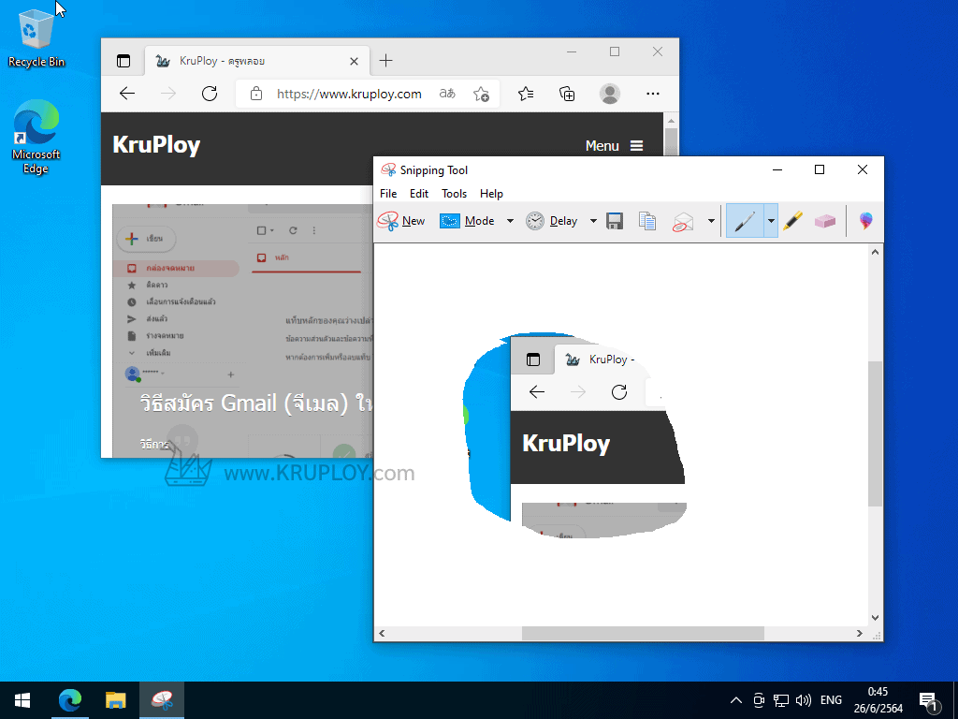Click the scroll up arrow in Snipping Tool
The height and width of the screenshot is (719, 958).
875,252
